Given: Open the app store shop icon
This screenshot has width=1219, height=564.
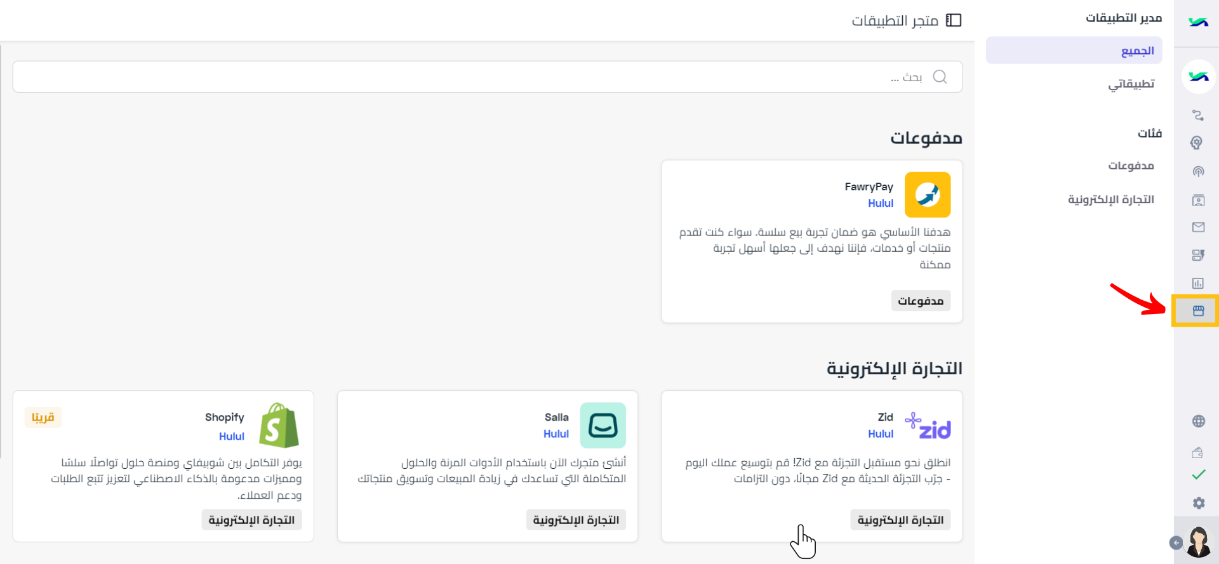Looking at the screenshot, I should coord(1198,311).
